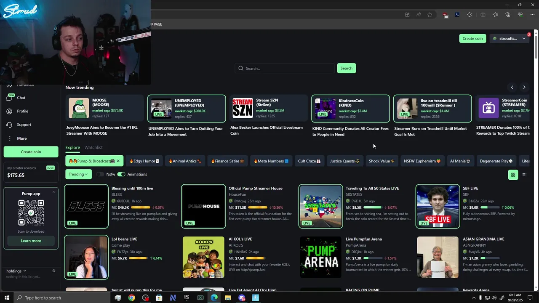Viewport: 539px width, 303px height.
Task: Open File Explorer from the taskbar
Action: (x=228, y=298)
